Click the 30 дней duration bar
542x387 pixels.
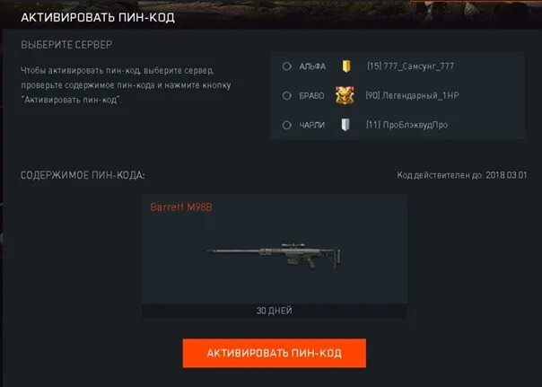[x=274, y=311]
